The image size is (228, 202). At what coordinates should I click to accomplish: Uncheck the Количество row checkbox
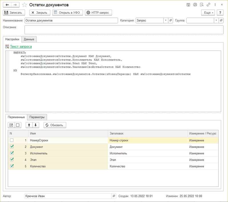12,166
